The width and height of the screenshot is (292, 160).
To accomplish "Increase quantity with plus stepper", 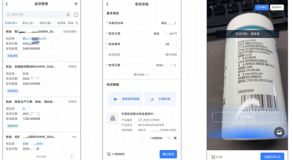I will 169,138.
